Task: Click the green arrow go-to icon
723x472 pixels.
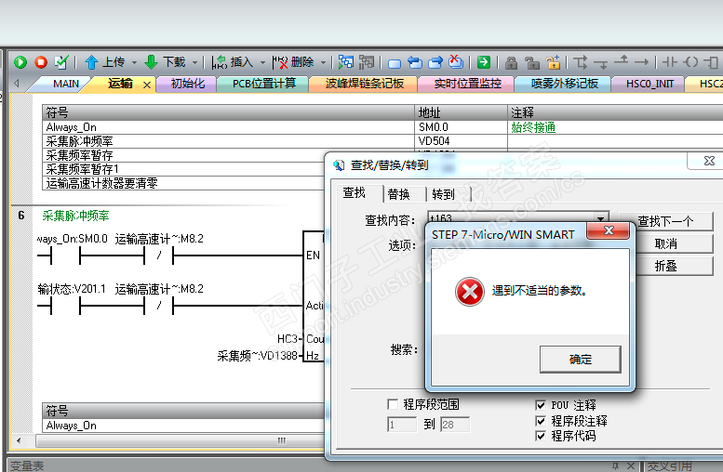Action: click(484, 62)
